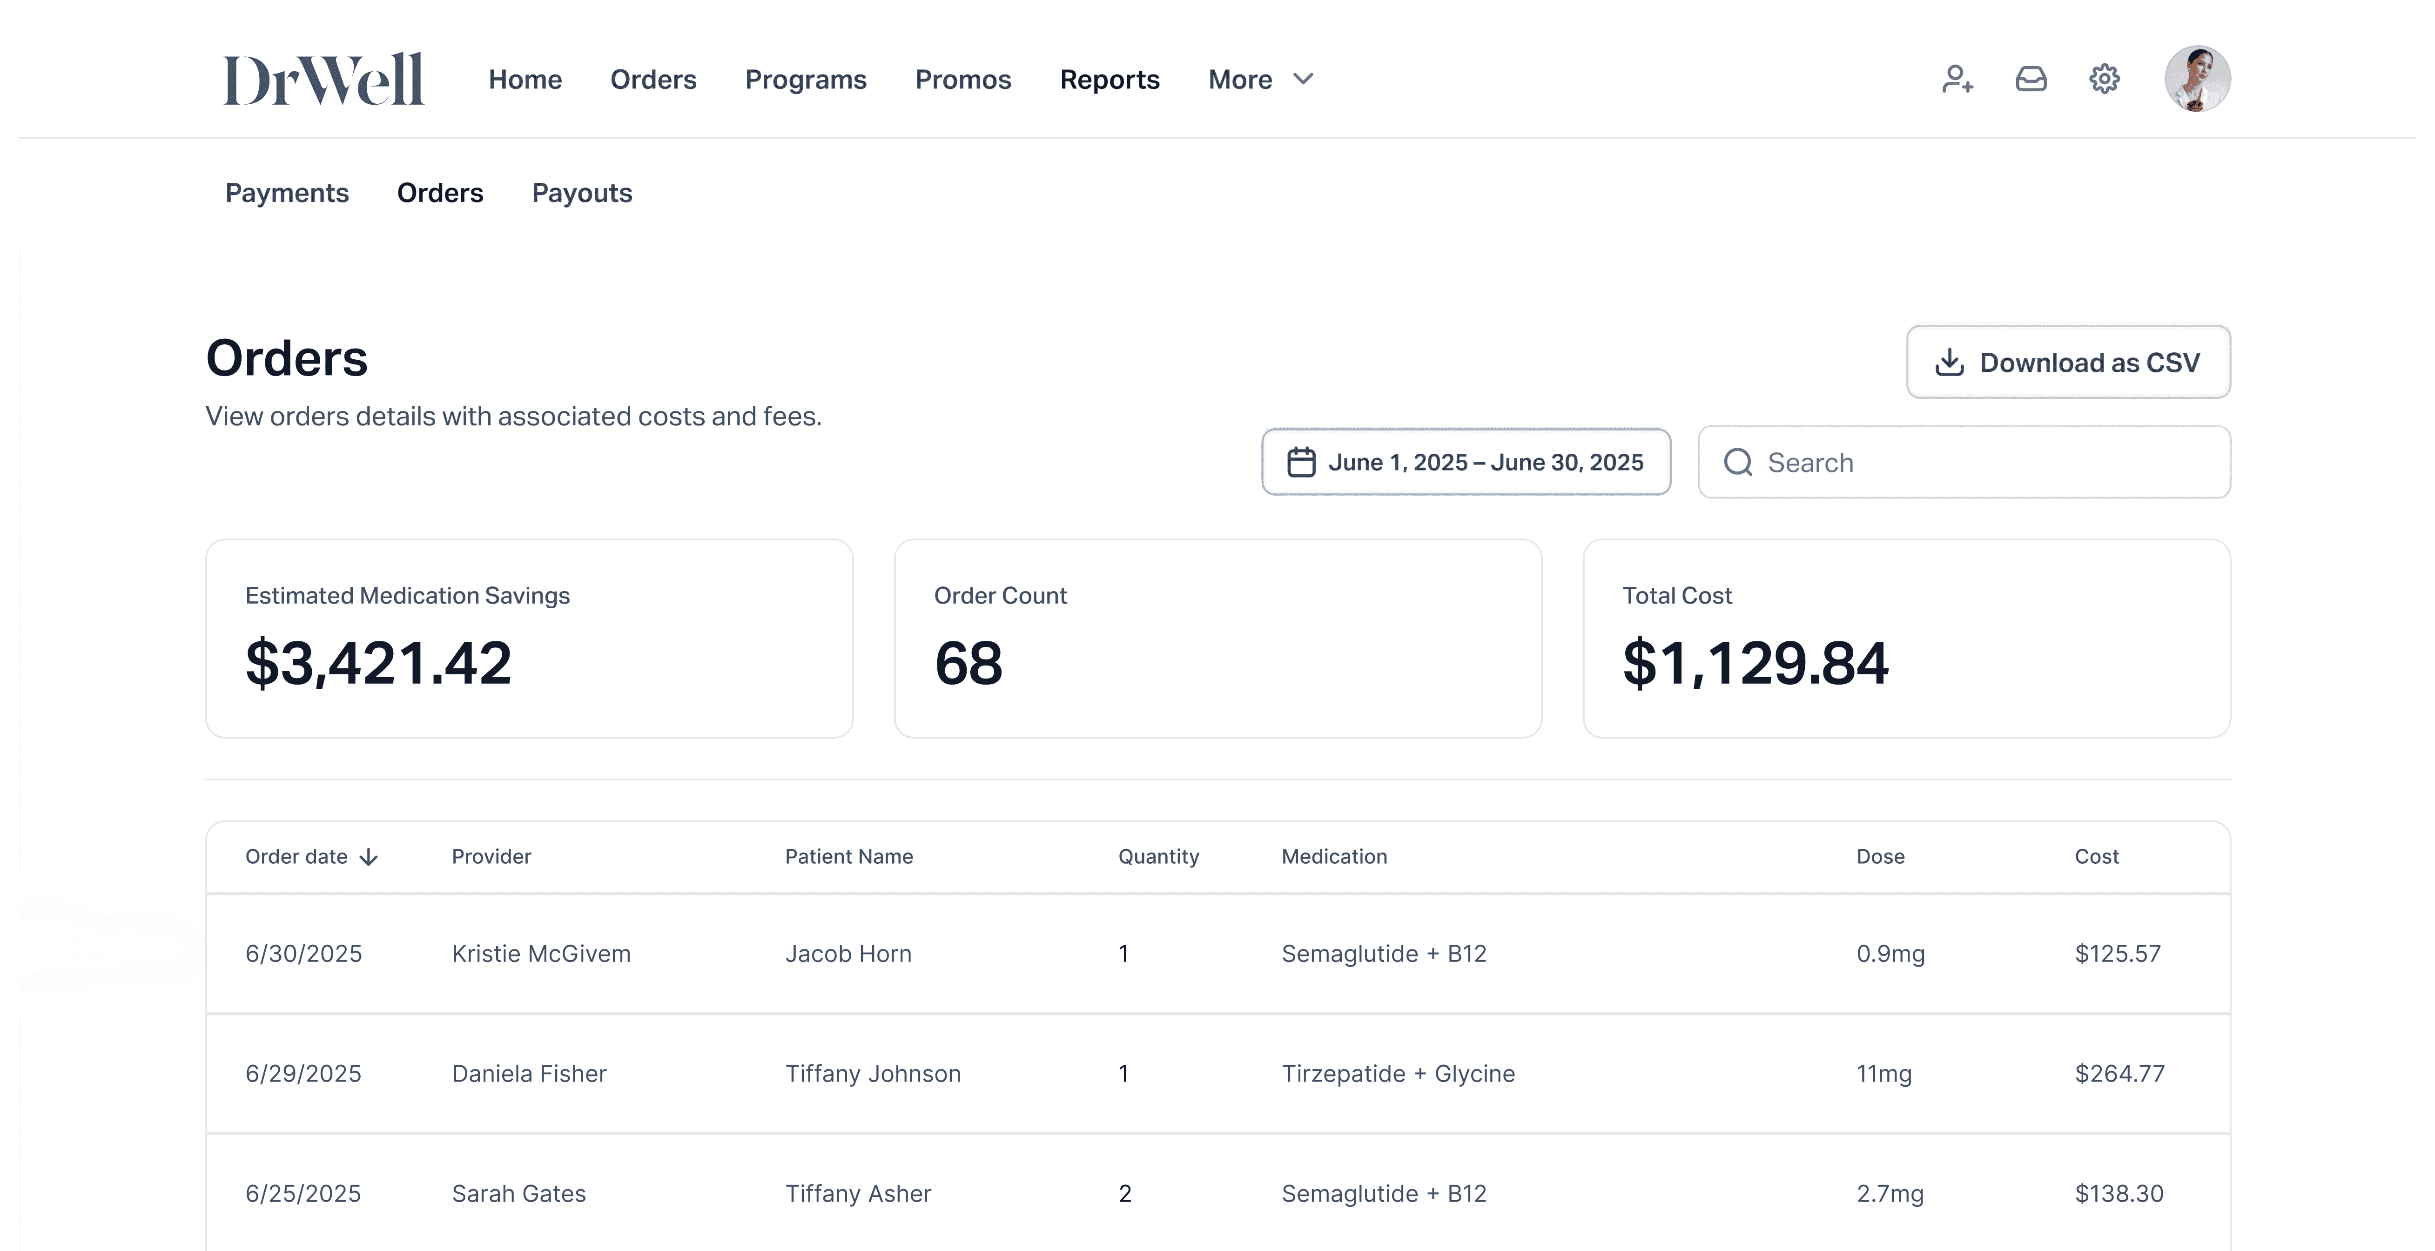2435x1251 pixels.
Task: Switch to the Payouts tab
Action: 581,193
